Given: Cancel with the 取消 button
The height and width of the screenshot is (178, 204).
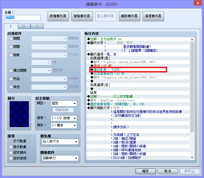Looking at the screenshot, I should pyautogui.click(x=168, y=171).
